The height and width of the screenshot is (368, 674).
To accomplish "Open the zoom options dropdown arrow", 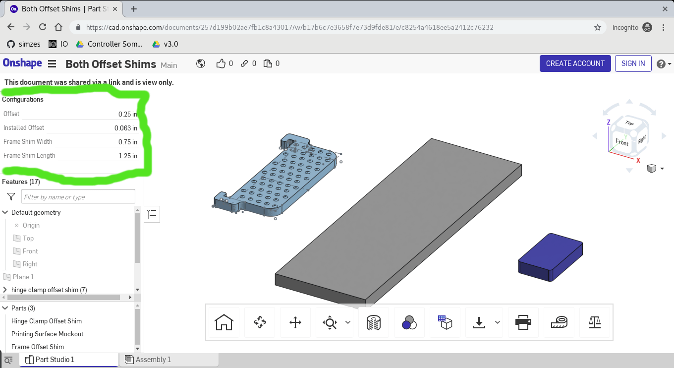I will [x=348, y=322].
